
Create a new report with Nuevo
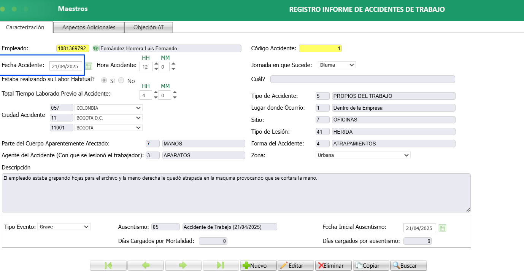coord(258,265)
